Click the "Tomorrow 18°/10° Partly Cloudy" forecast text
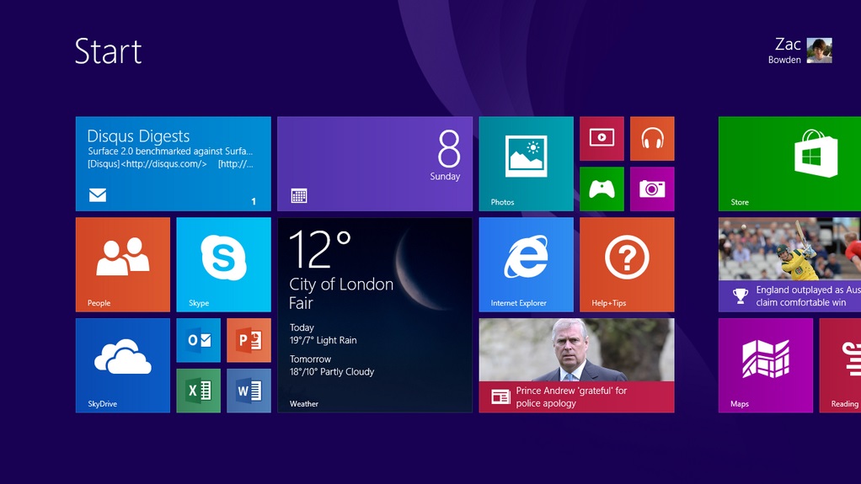Image resolution: width=861 pixels, height=484 pixels. [332, 365]
